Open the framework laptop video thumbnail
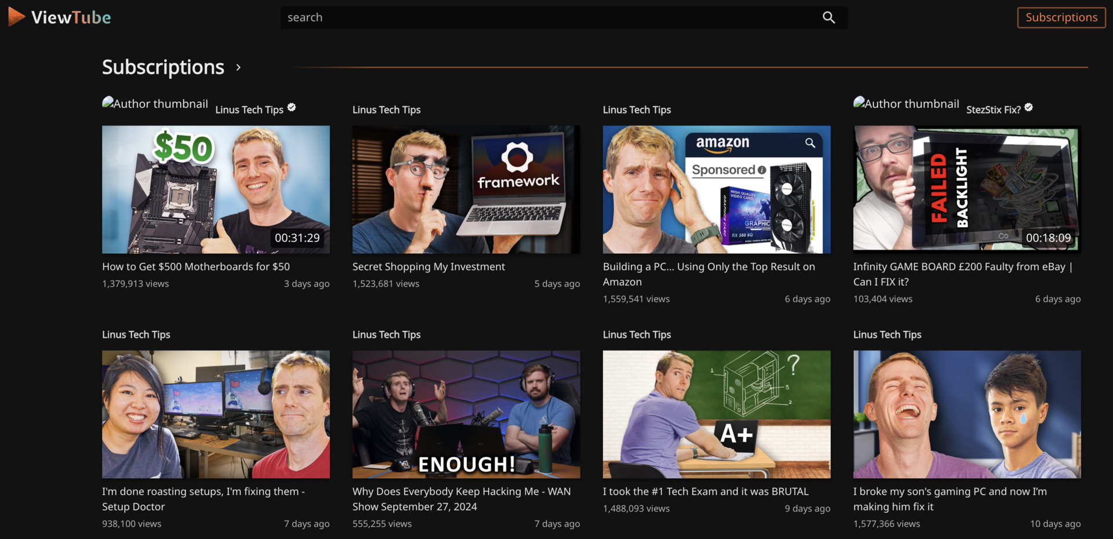This screenshot has height=539, width=1113. [x=466, y=190]
